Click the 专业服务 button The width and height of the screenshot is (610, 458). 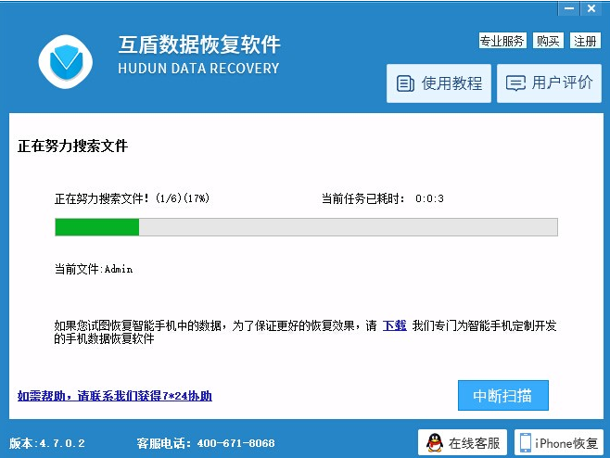point(502,41)
